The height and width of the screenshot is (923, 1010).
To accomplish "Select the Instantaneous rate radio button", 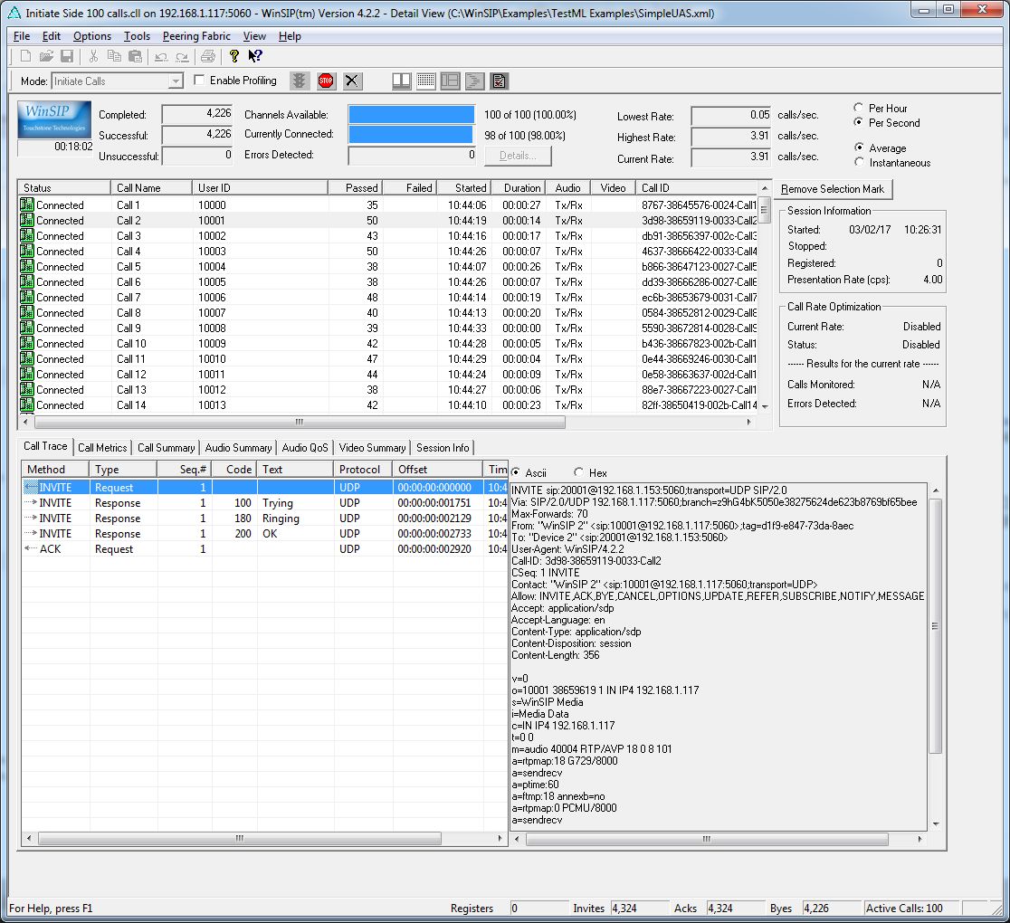I will [859, 162].
